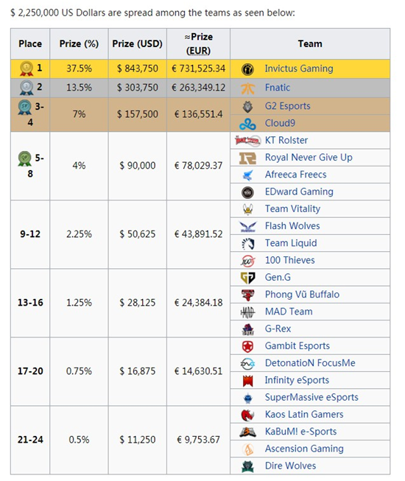
Task: Follow the Flash Wolves link
Action: point(292,226)
